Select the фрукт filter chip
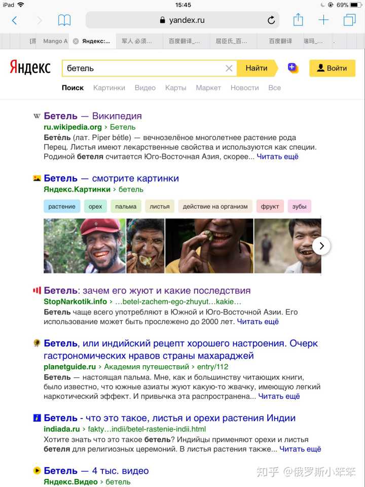 [270, 206]
